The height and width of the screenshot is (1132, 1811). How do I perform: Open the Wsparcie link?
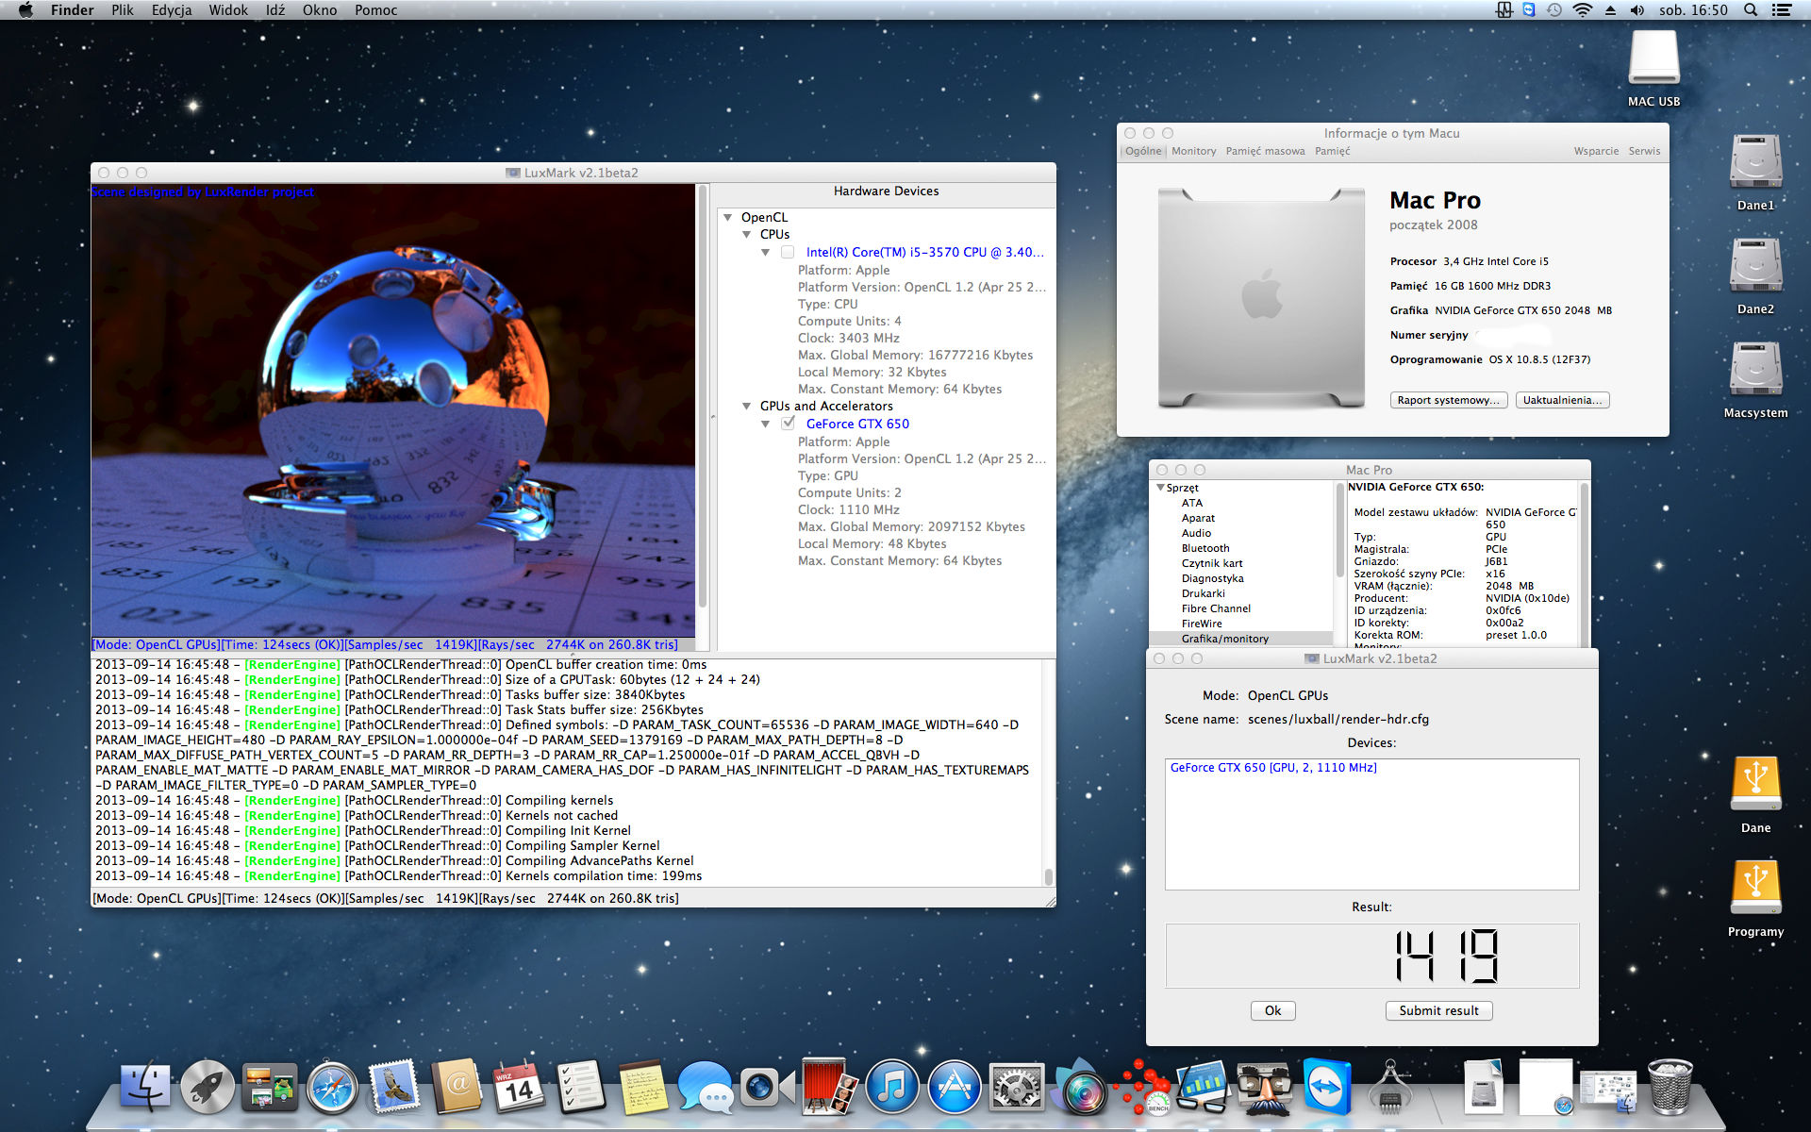1596,151
